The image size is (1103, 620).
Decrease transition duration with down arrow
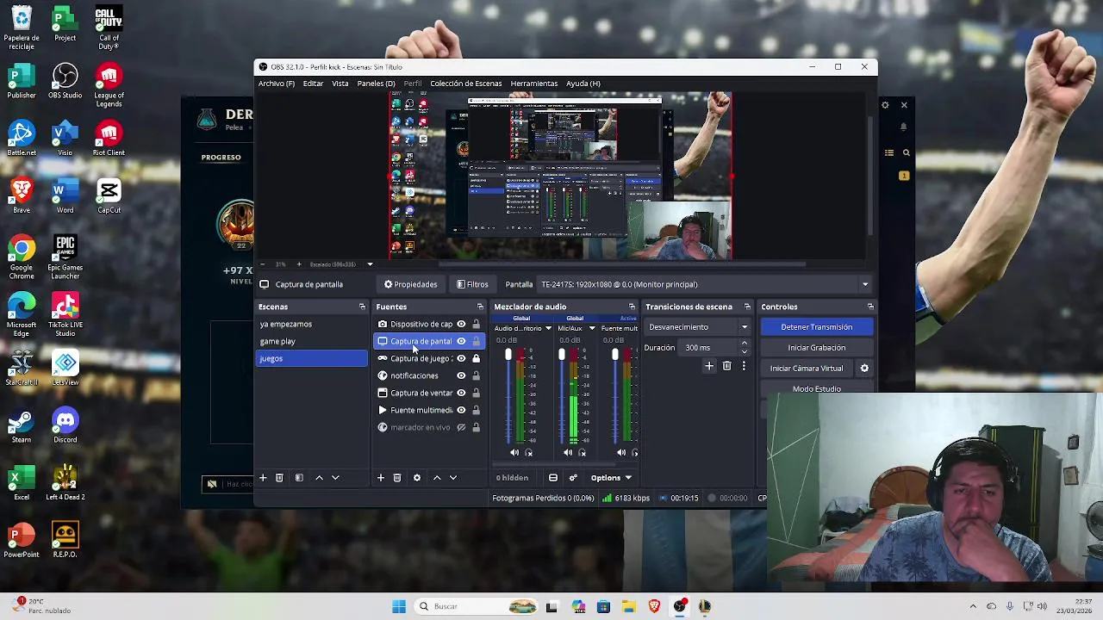pyautogui.click(x=745, y=351)
